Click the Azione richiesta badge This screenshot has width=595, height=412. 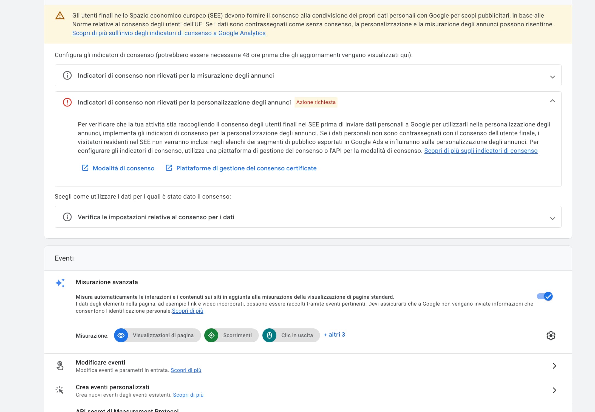click(x=316, y=102)
